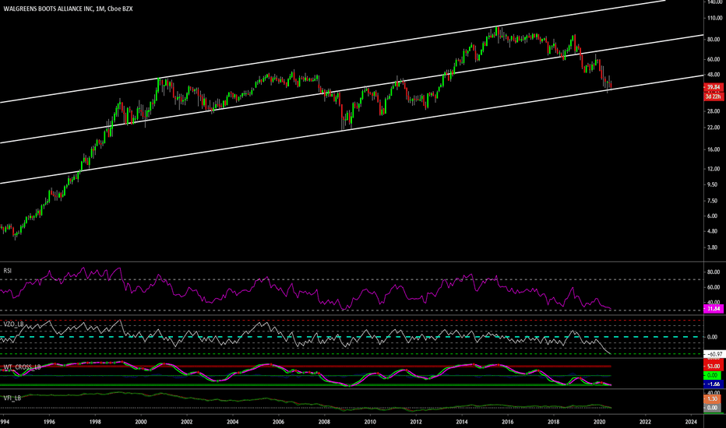Click 28.00 on the main price axis
Screen dimensions: 726x428
(x=714, y=111)
